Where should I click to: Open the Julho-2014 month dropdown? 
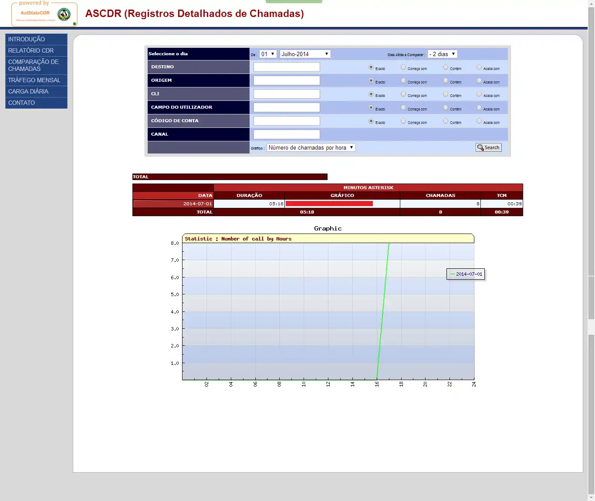(305, 54)
